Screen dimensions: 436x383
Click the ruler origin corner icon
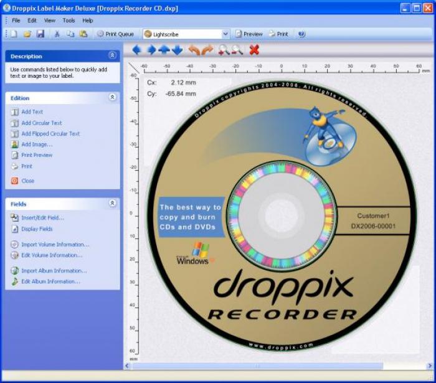134,68
